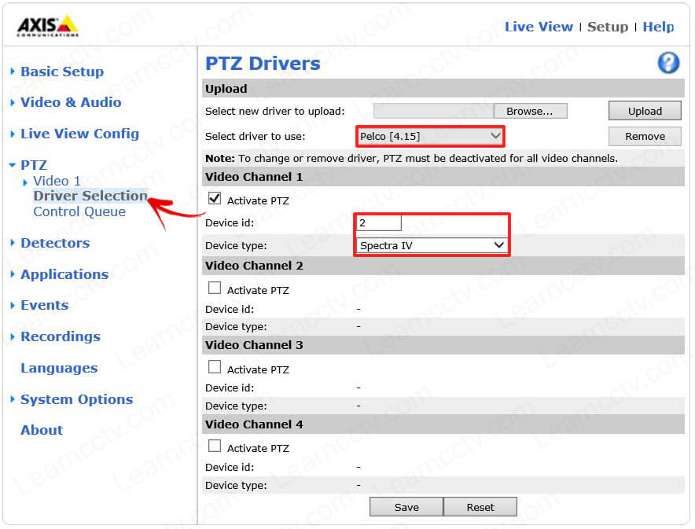This screenshot has height=529, width=695.
Task: Open the Live View tab
Action: (x=539, y=27)
